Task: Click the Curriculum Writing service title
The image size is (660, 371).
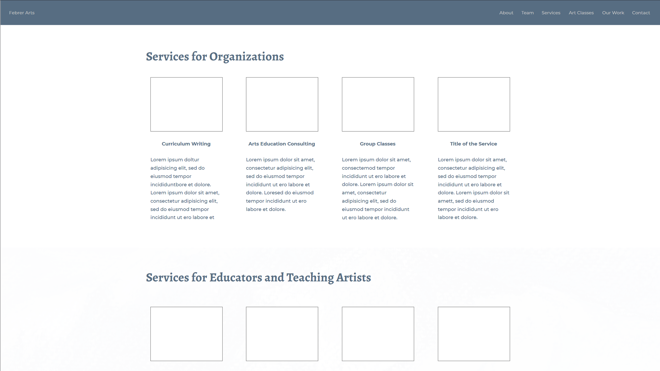Action: tap(186, 144)
